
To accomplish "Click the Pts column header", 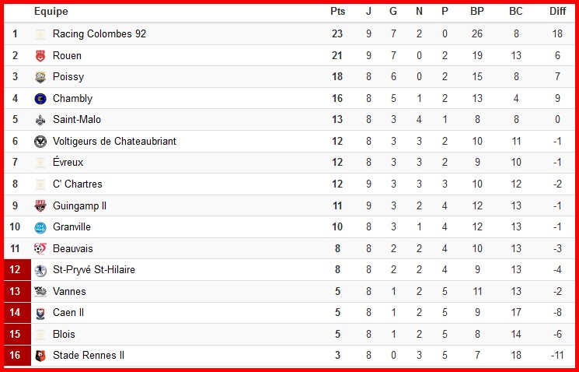I will coord(337,12).
